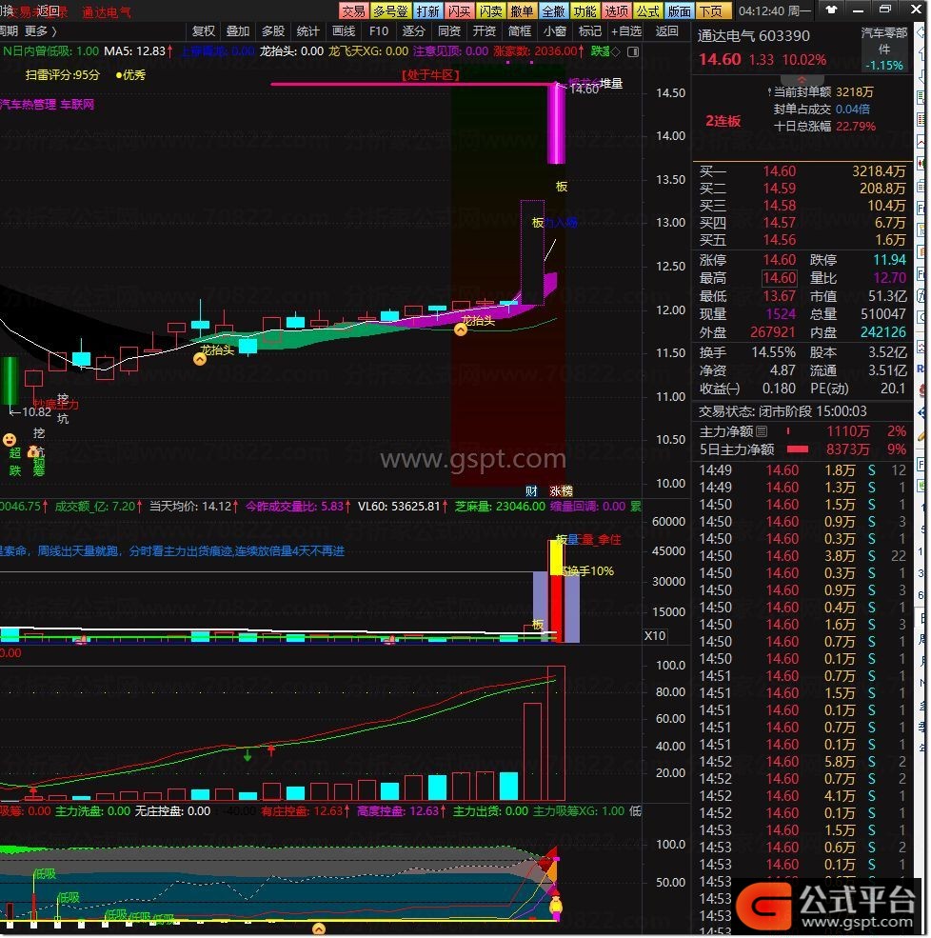Click the green down arrow signal marker

pos(248,756)
